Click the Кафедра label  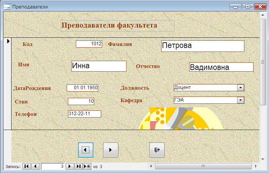click(131, 100)
